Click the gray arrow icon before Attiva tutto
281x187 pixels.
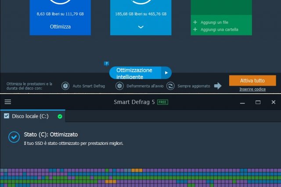coord(218,86)
